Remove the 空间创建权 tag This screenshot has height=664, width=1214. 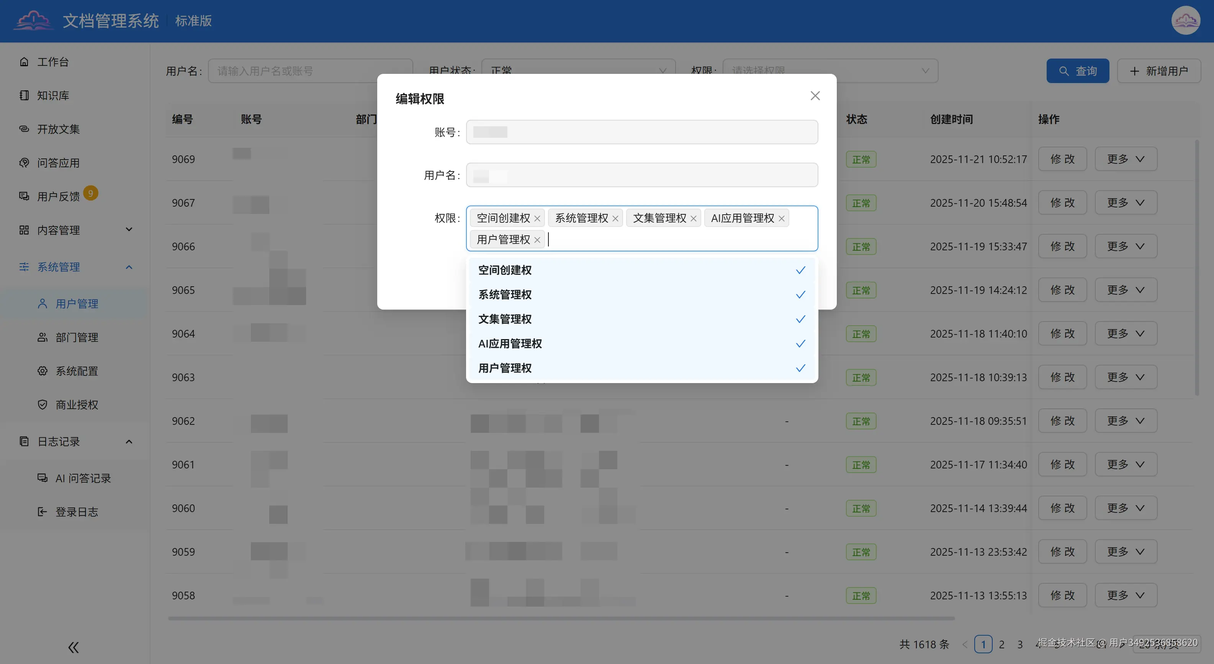(x=537, y=219)
